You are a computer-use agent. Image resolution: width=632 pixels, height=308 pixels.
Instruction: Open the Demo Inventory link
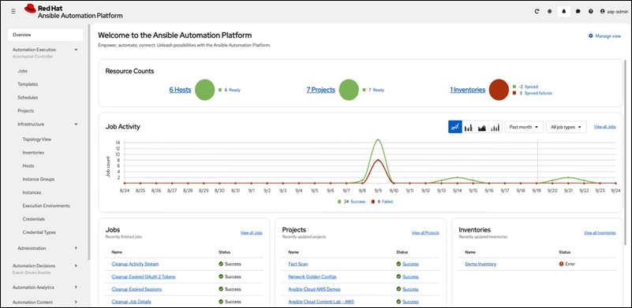pos(481,264)
